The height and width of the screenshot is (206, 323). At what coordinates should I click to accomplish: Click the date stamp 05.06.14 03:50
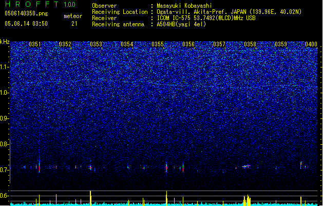26,24
